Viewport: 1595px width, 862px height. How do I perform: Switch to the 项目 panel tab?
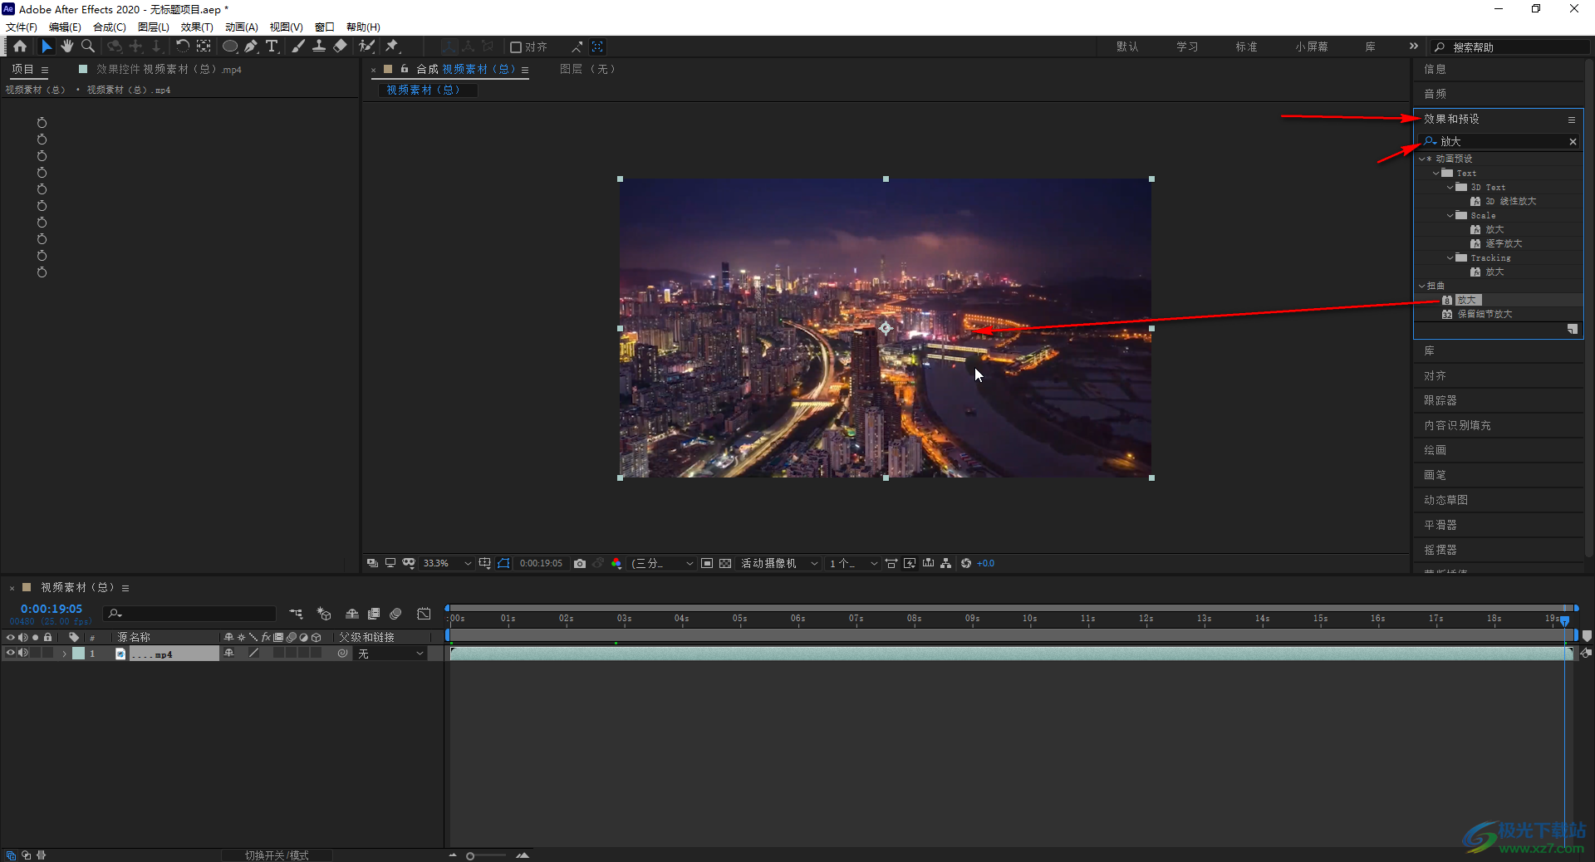coord(22,70)
